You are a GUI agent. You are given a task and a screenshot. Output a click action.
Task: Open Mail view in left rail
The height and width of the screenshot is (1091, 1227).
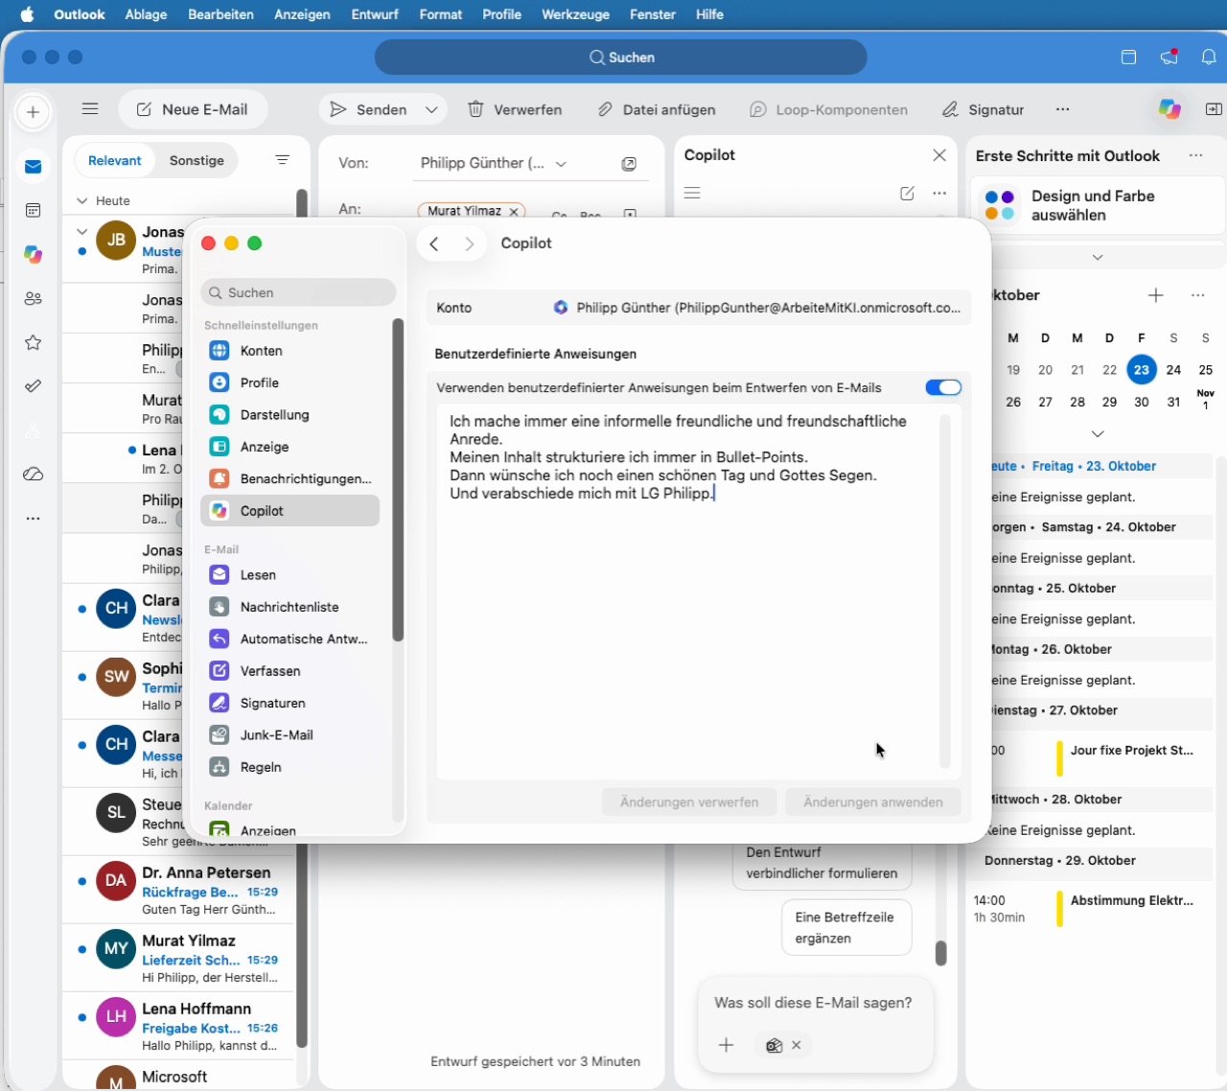tap(34, 167)
